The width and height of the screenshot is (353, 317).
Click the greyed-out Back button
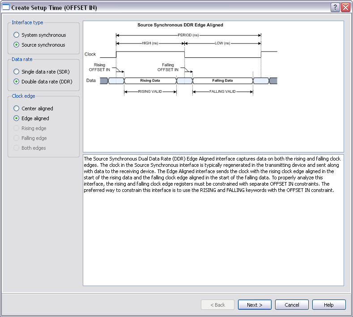pyautogui.click(x=217, y=305)
